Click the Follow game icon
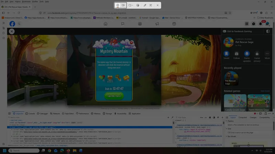The width and height of the screenshot is (275, 154). 236,54
